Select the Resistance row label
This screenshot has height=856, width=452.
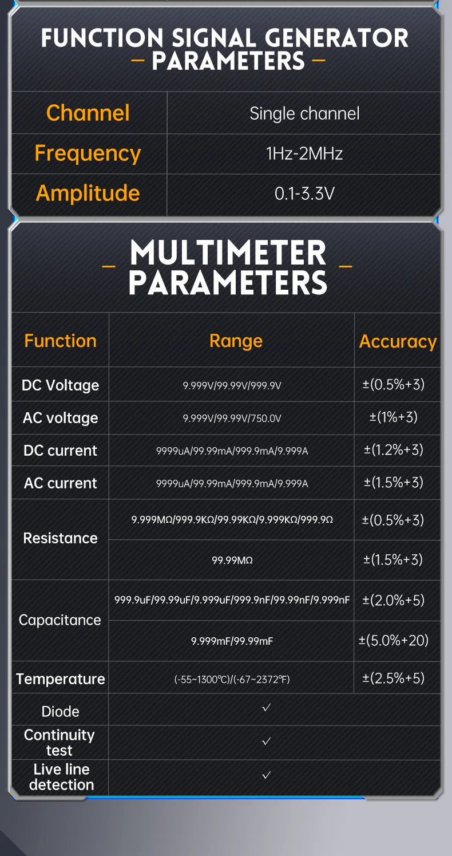pyautogui.click(x=60, y=538)
